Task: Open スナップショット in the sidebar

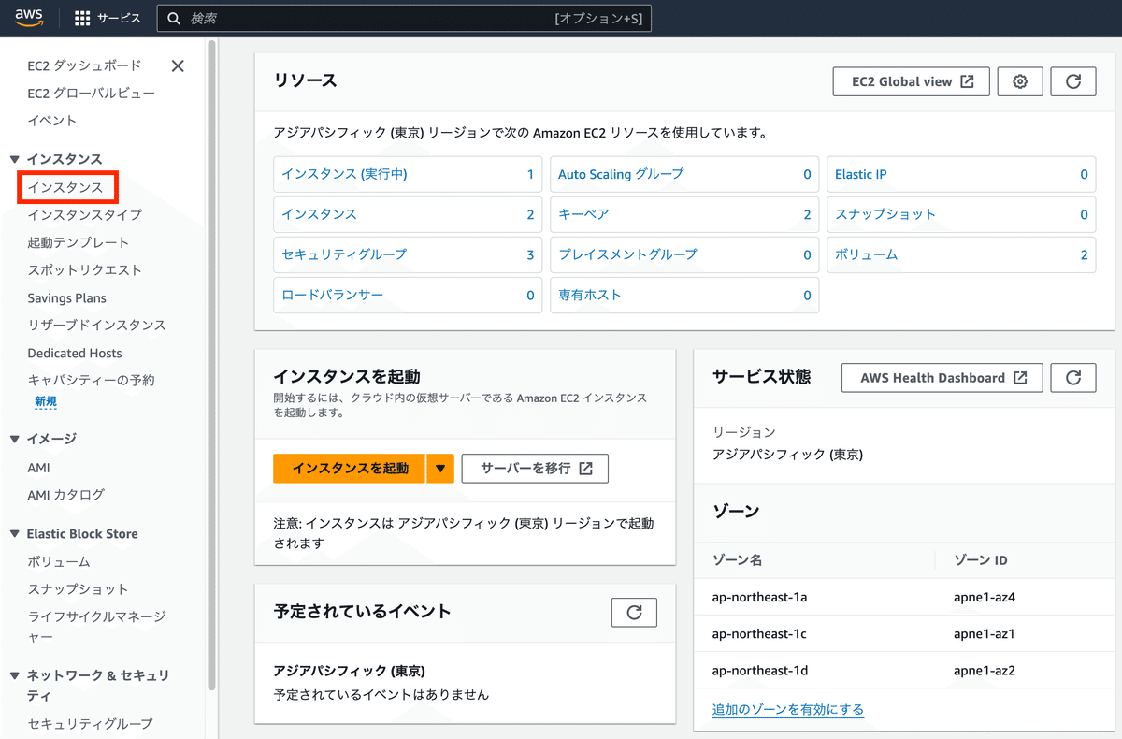Action: [78, 589]
